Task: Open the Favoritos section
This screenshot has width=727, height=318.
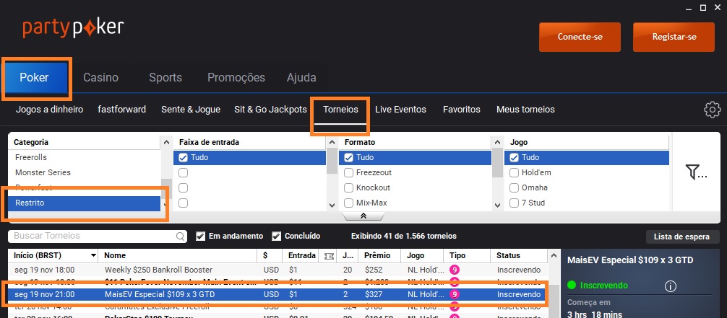Action: click(461, 110)
